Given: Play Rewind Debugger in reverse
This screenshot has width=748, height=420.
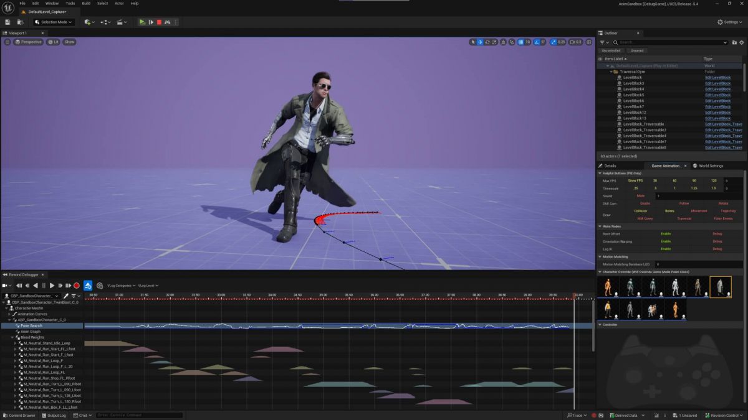Looking at the screenshot, I should [x=36, y=286].
